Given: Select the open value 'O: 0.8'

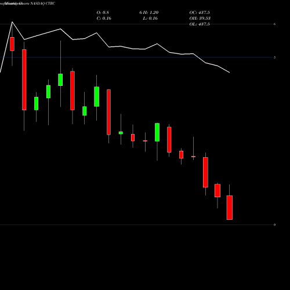Looking at the screenshot, I should (103, 13).
